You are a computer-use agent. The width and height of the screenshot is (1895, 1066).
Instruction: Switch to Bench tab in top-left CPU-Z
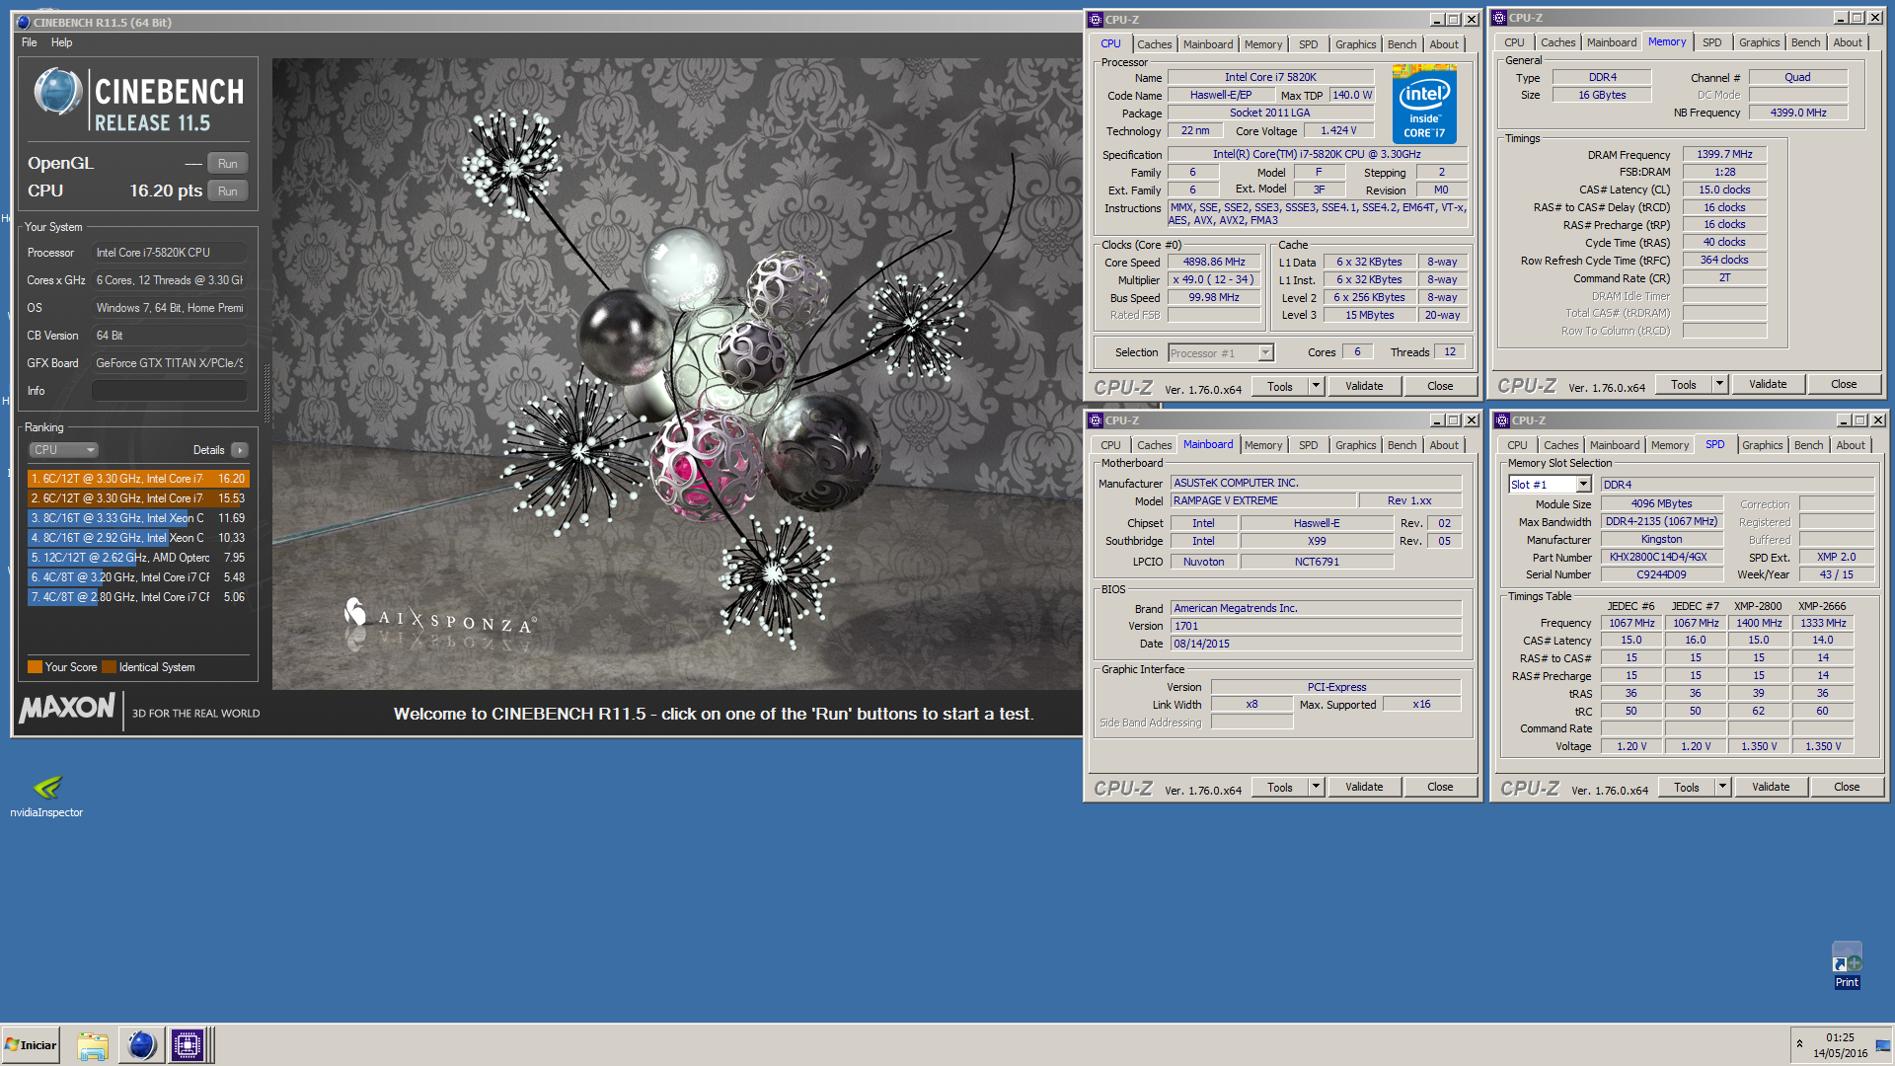tap(1402, 44)
